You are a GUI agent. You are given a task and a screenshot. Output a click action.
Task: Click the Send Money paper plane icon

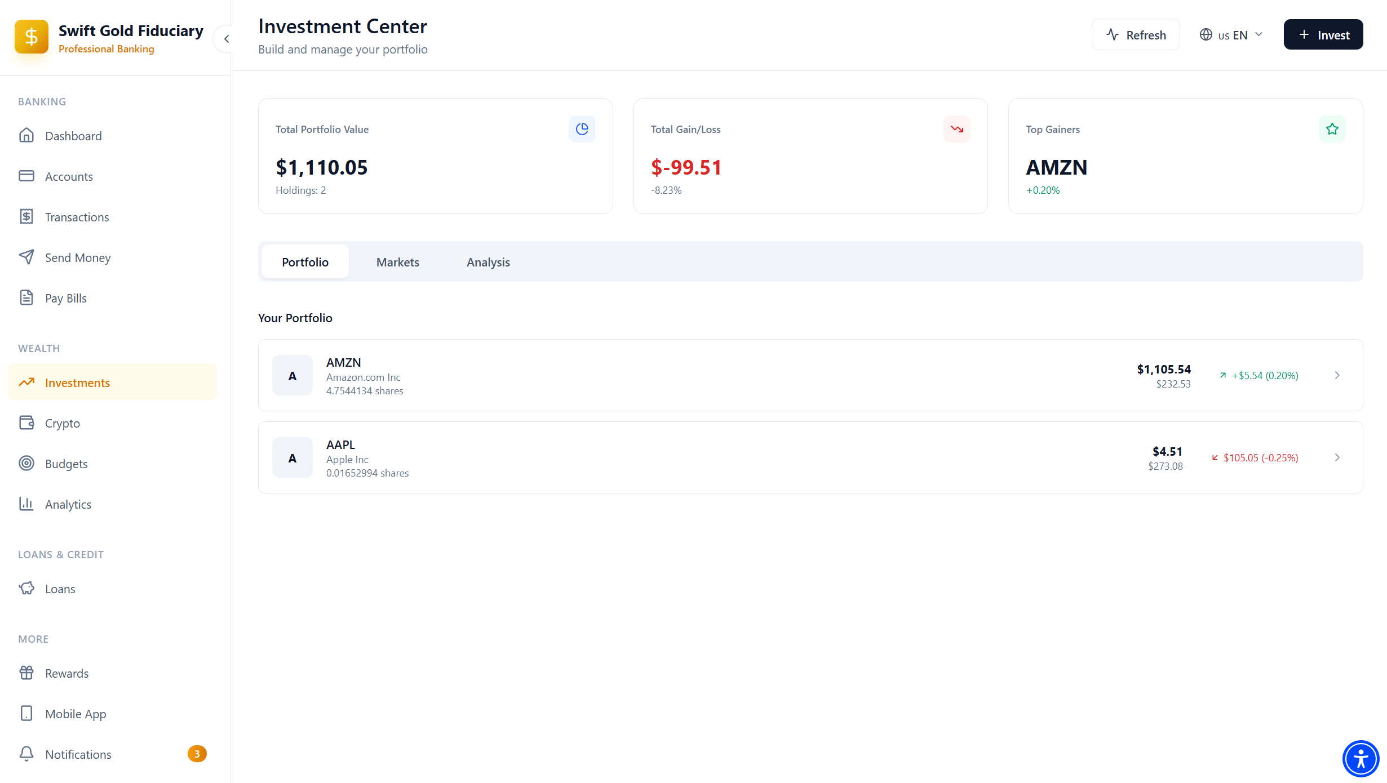26,257
